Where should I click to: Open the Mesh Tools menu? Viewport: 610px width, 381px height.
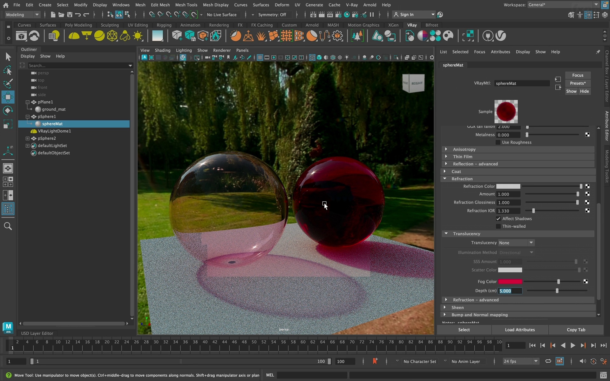[186, 5]
